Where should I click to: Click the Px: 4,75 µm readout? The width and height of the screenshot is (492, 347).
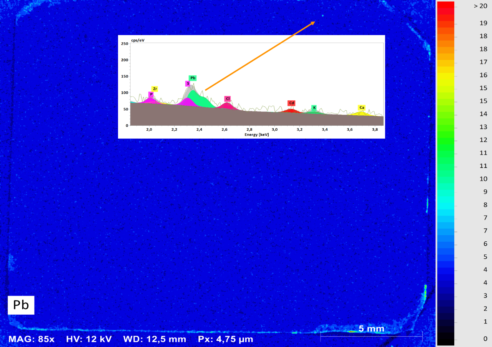point(224,339)
